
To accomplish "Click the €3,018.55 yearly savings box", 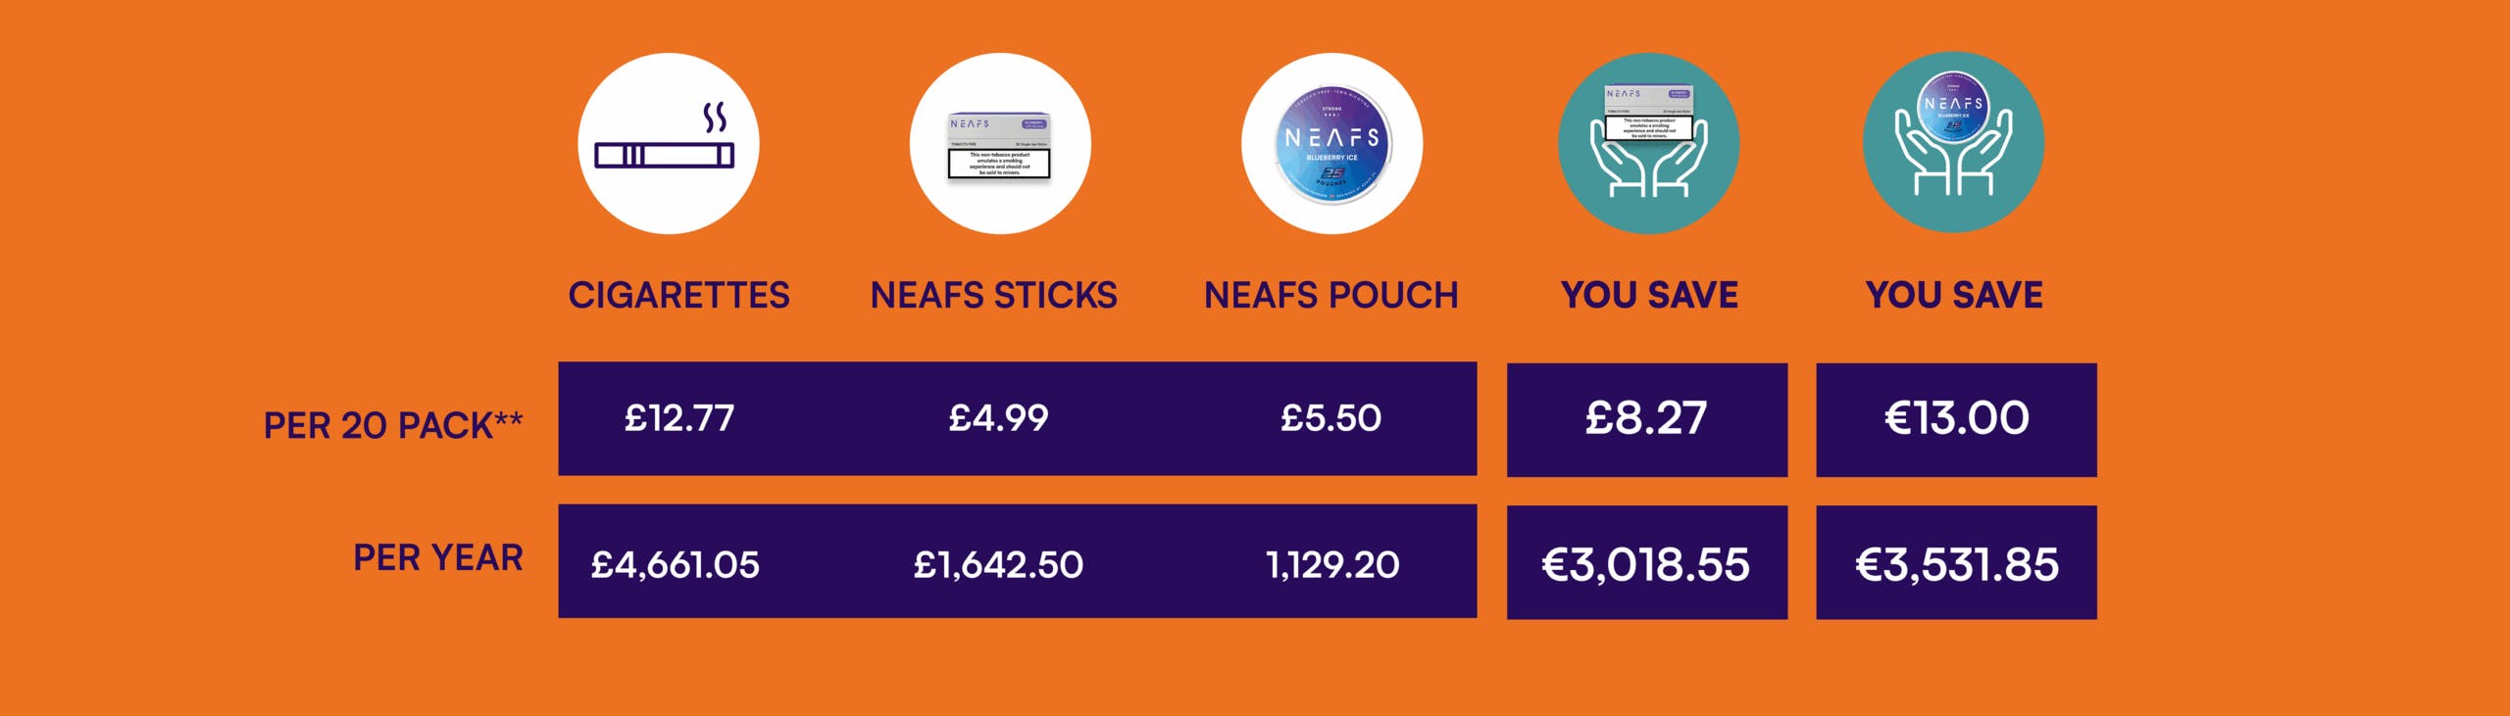I will click(1647, 562).
